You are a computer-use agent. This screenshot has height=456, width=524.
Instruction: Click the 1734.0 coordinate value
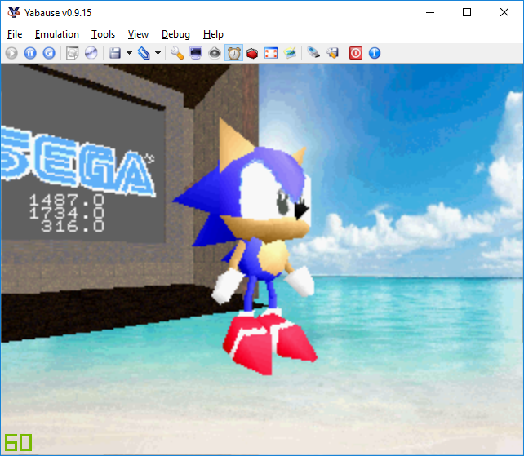coord(66,213)
